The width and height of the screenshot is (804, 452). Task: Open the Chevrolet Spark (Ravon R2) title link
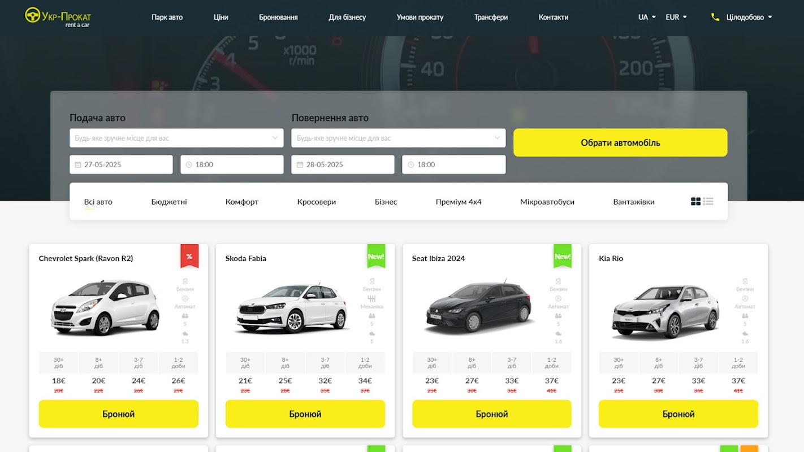(86, 258)
